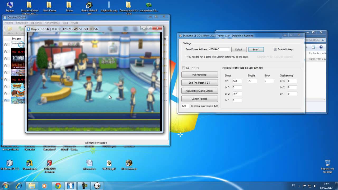Click the Imagen column header in Dolphin

(x=16, y=39)
